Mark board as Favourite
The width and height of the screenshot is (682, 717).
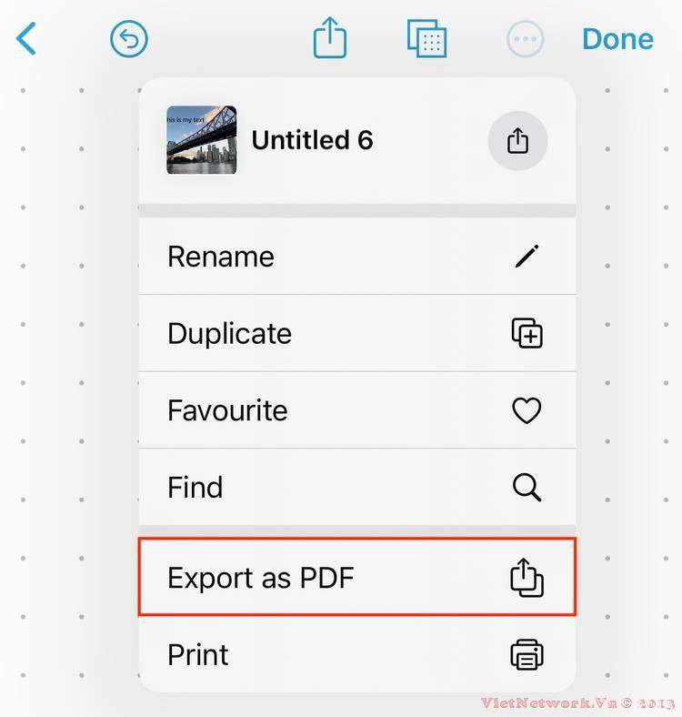coord(357,410)
